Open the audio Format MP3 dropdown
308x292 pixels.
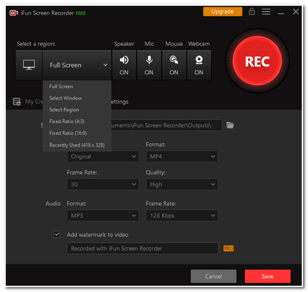click(x=103, y=215)
